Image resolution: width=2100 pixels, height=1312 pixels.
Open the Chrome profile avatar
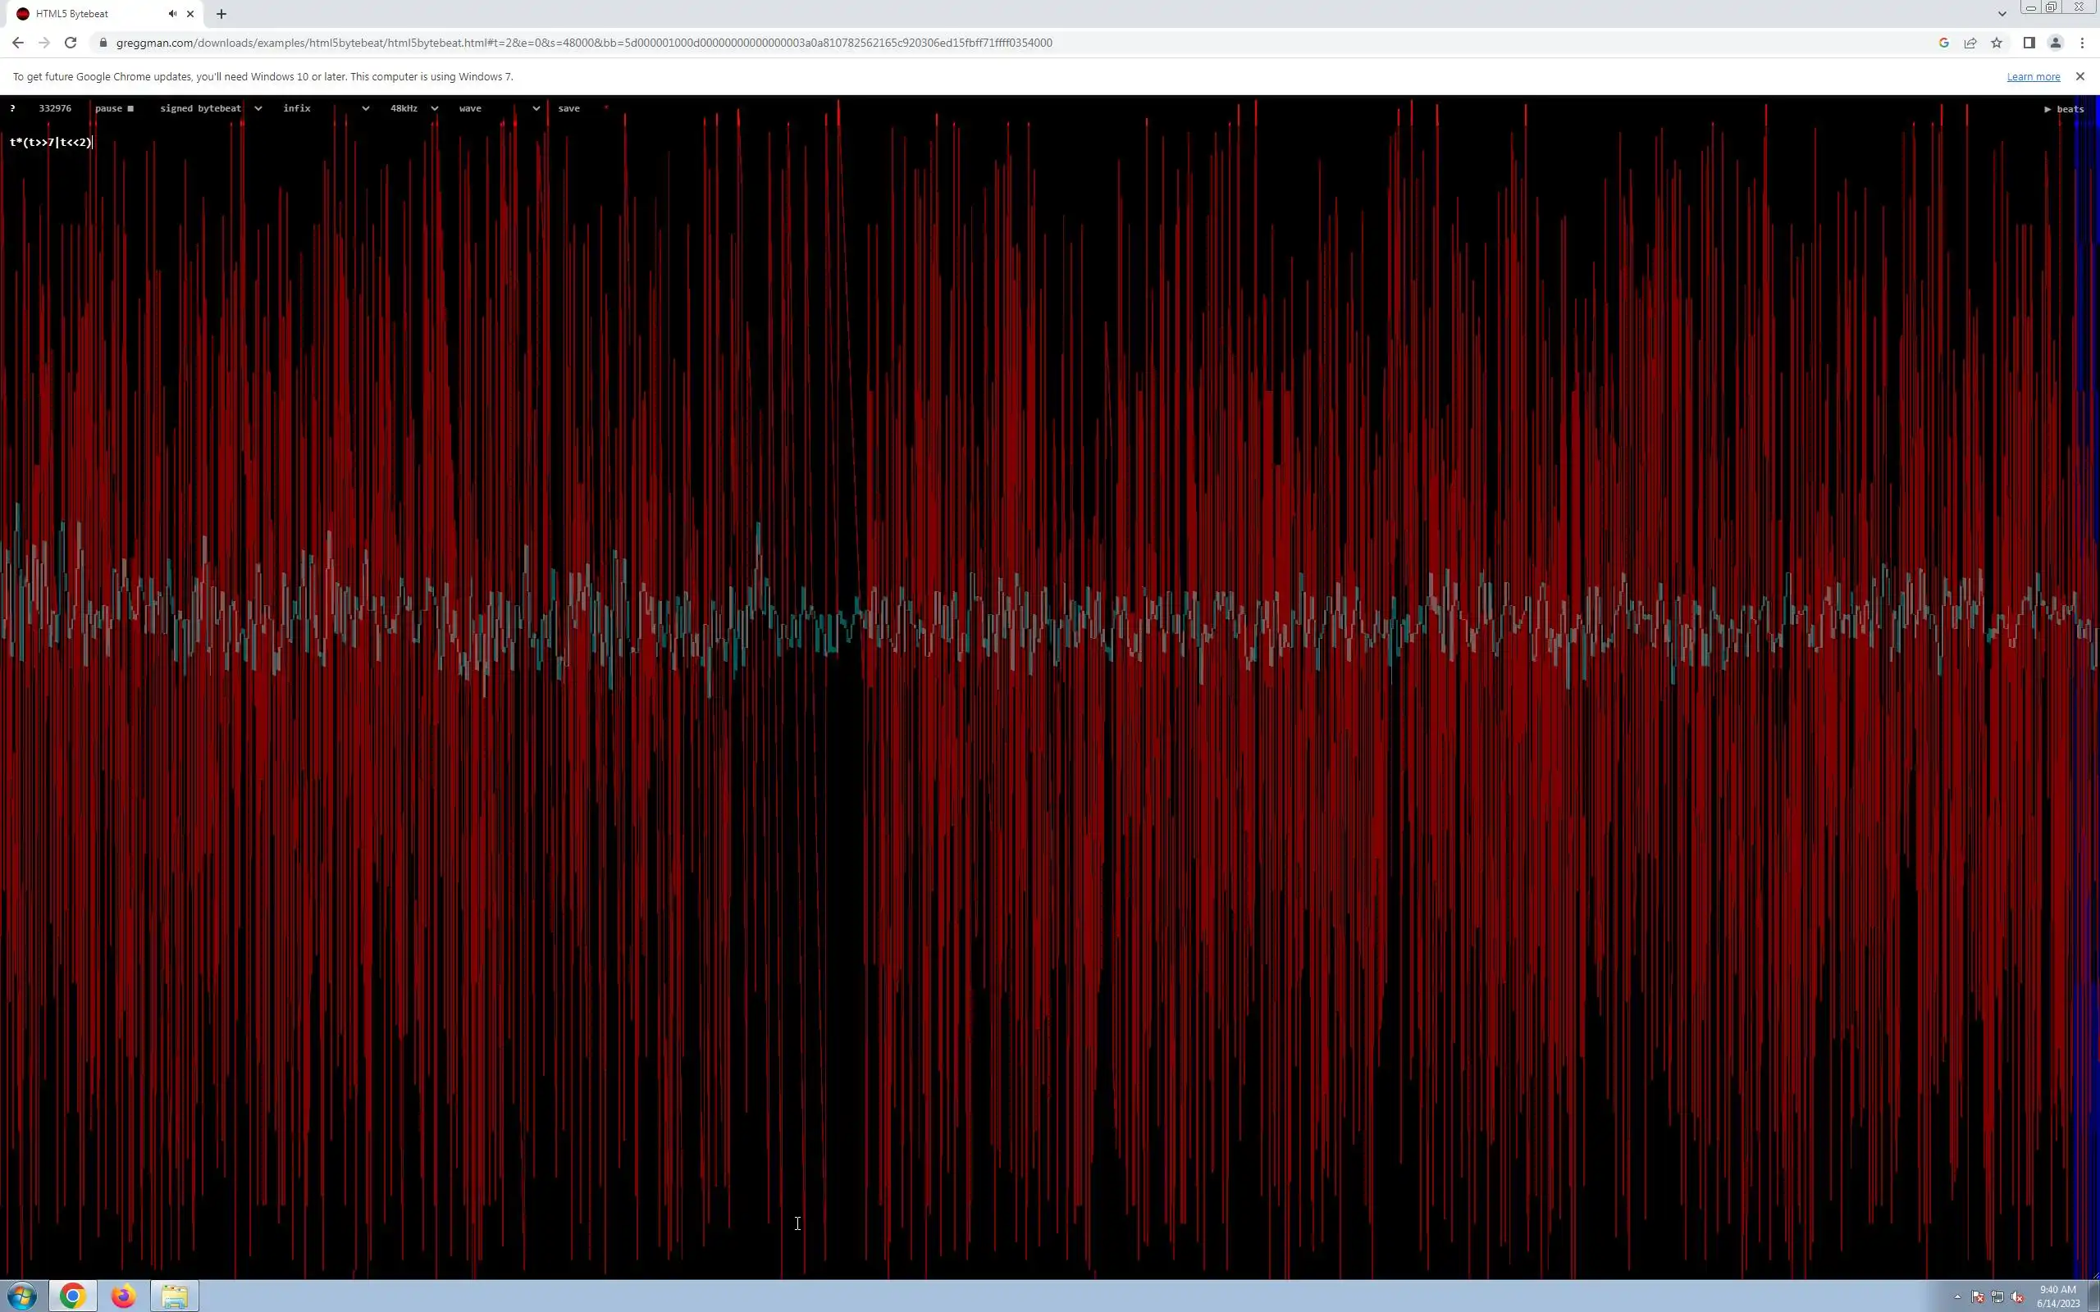coord(2055,43)
